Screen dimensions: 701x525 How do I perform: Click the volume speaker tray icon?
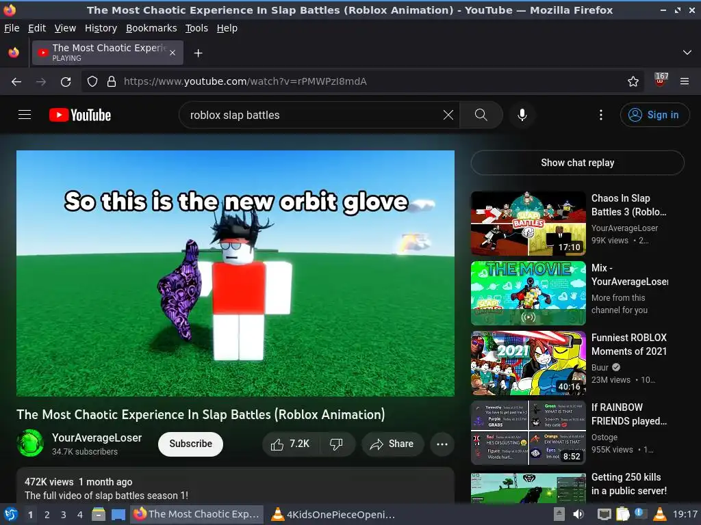[578, 514]
